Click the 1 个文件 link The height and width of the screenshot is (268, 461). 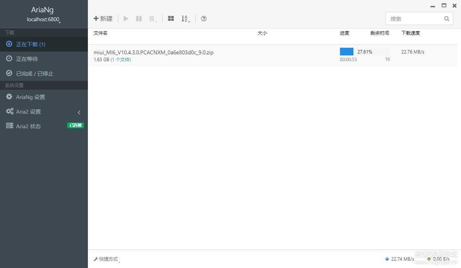[x=121, y=60]
